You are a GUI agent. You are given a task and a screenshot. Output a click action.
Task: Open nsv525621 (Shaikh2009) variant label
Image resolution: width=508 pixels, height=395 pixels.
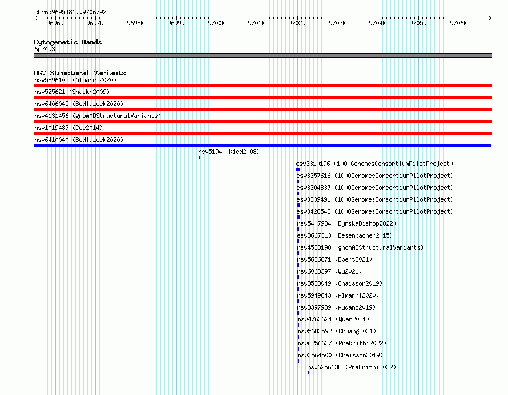pyautogui.click(x=72, y=92)
